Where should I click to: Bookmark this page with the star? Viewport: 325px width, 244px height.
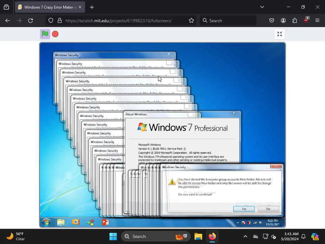click(x=191, y=21)
